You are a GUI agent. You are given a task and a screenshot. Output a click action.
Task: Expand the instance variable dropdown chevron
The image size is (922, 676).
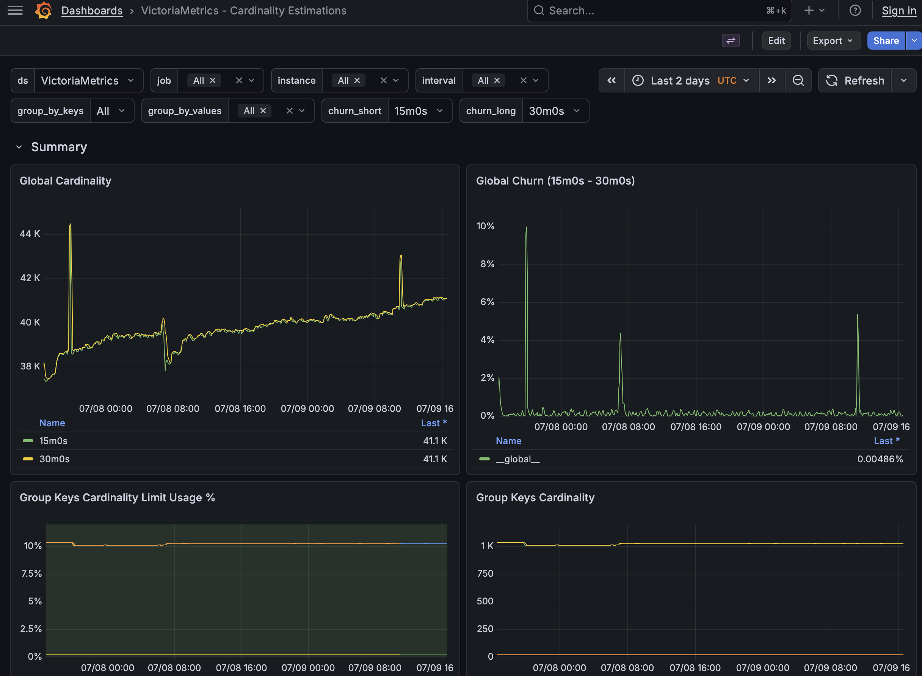point(396,81)
